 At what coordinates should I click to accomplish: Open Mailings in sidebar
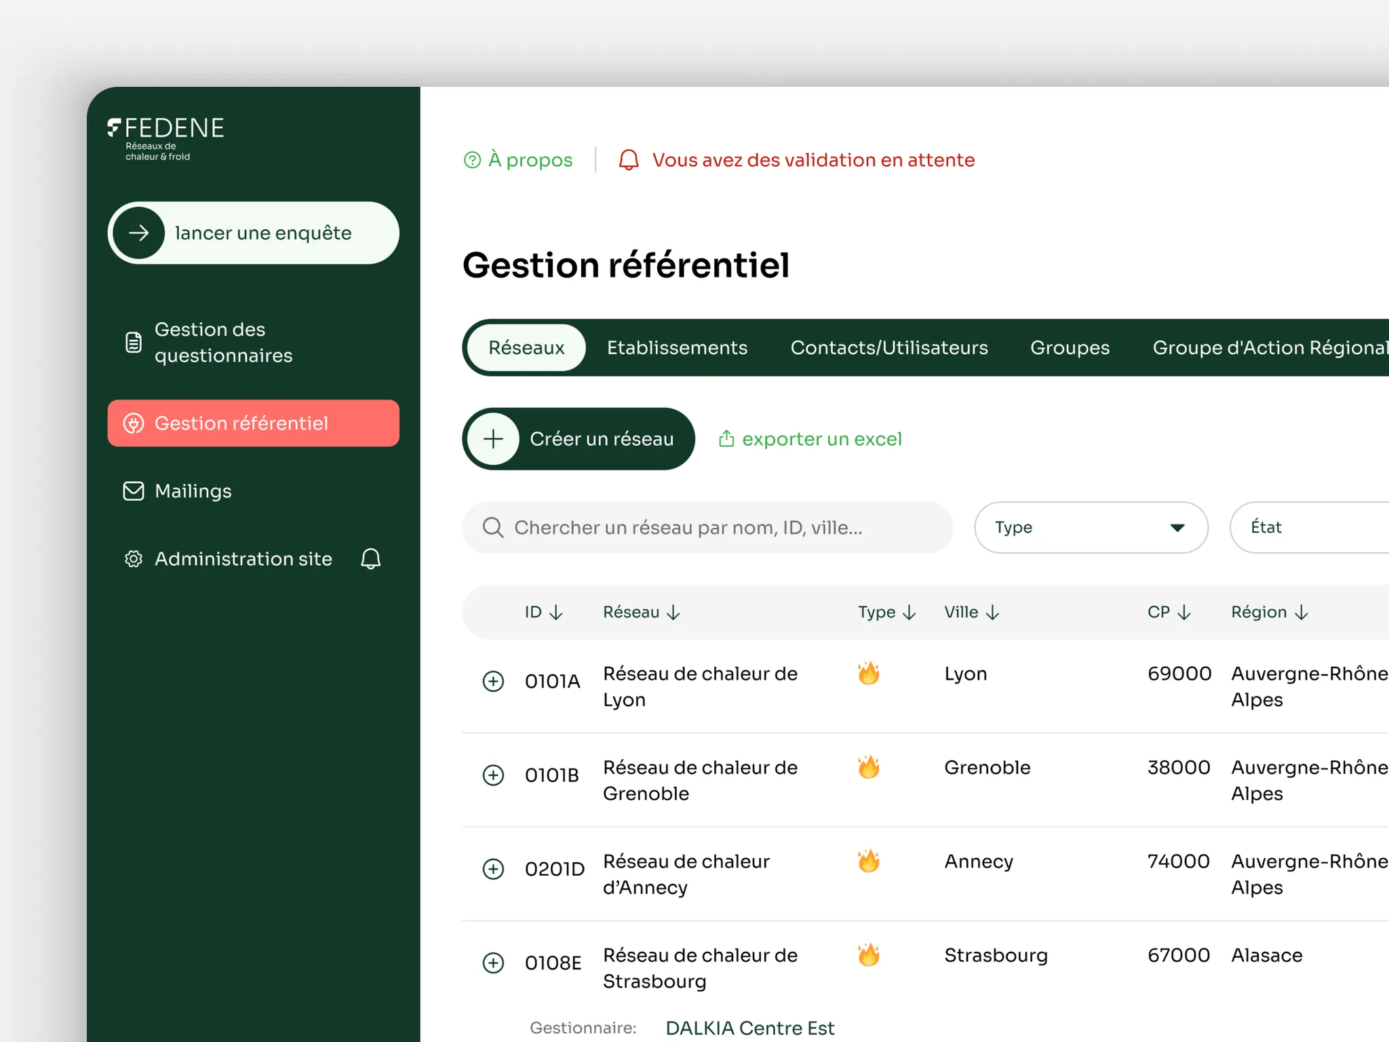point(253,490)
